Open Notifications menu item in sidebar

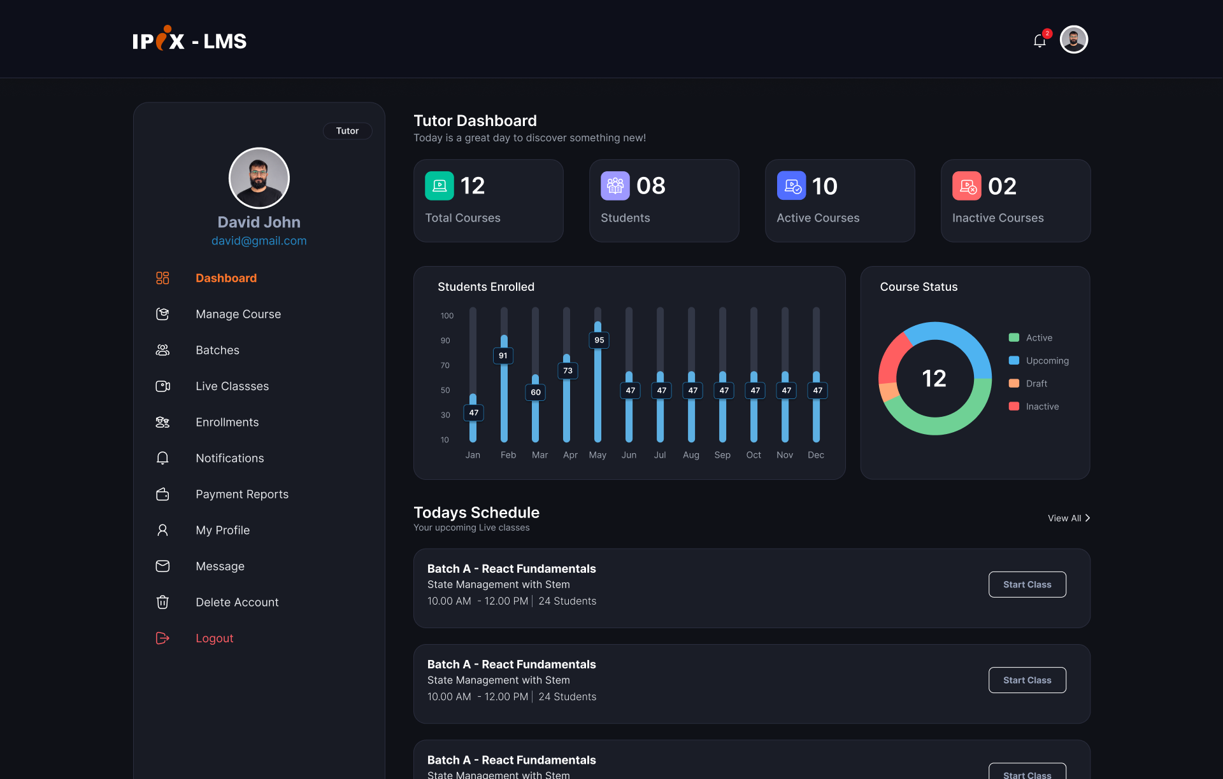pos(229,458)
